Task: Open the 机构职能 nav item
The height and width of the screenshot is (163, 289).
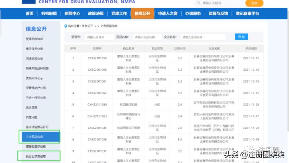Action: click(x=49, y=14)
